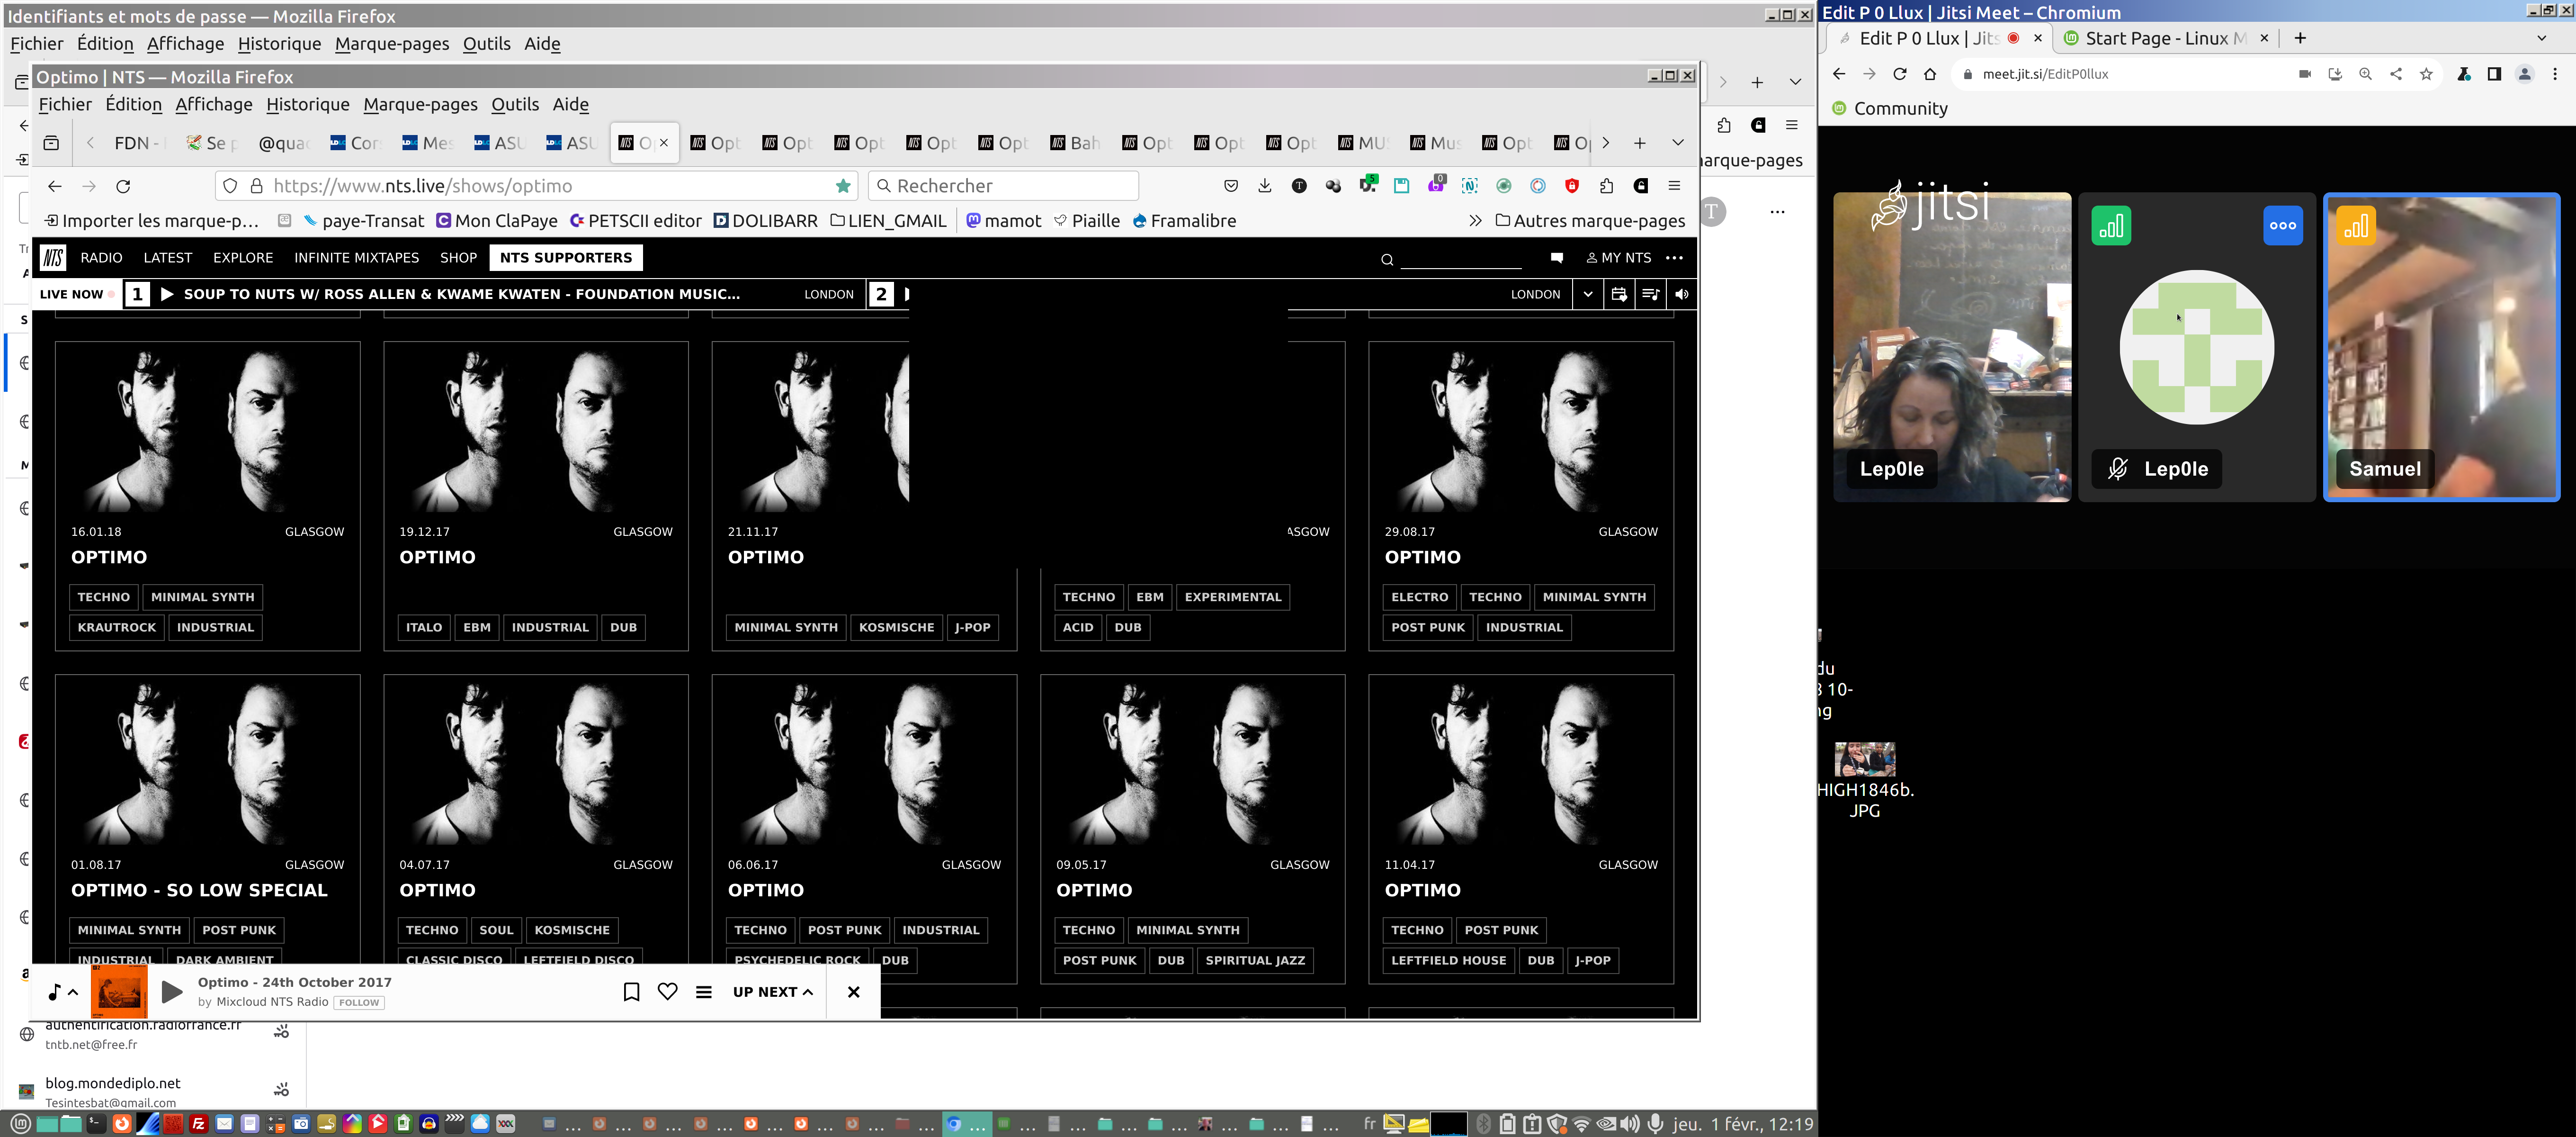Image resolution: width=2576 pixels, height=1137 pixels.
Task: Open the muted Lep0le tile options menu
Action: [2282, 226]
